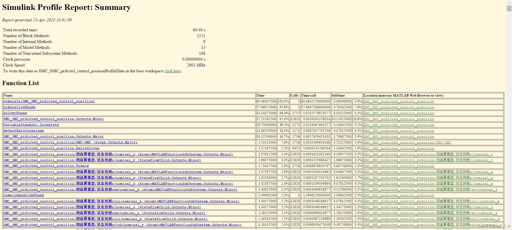This screenshot has width=512, height=230.
Task: Click the self time value 4.76562500
Action: point(342,107)
